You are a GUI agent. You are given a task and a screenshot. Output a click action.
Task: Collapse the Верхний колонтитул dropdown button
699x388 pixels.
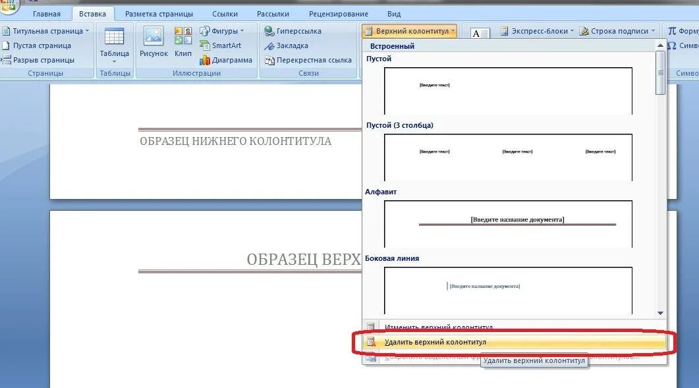coord(409,31)
